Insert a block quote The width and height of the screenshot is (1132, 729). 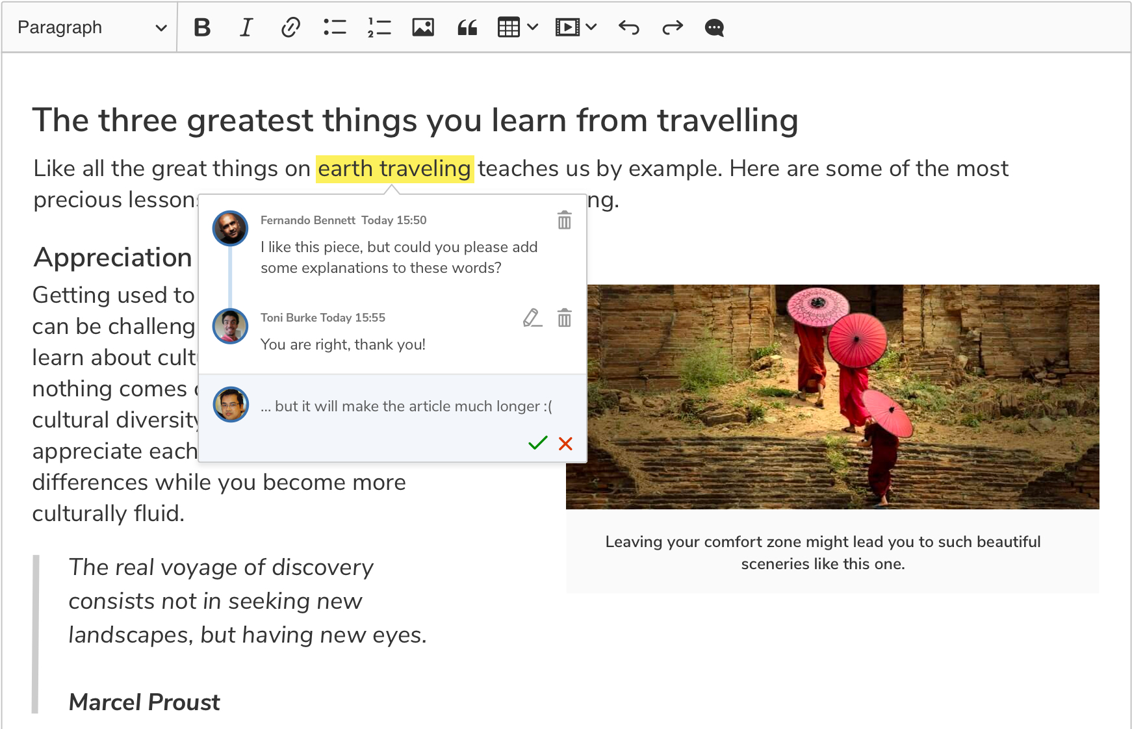point(467,27)
